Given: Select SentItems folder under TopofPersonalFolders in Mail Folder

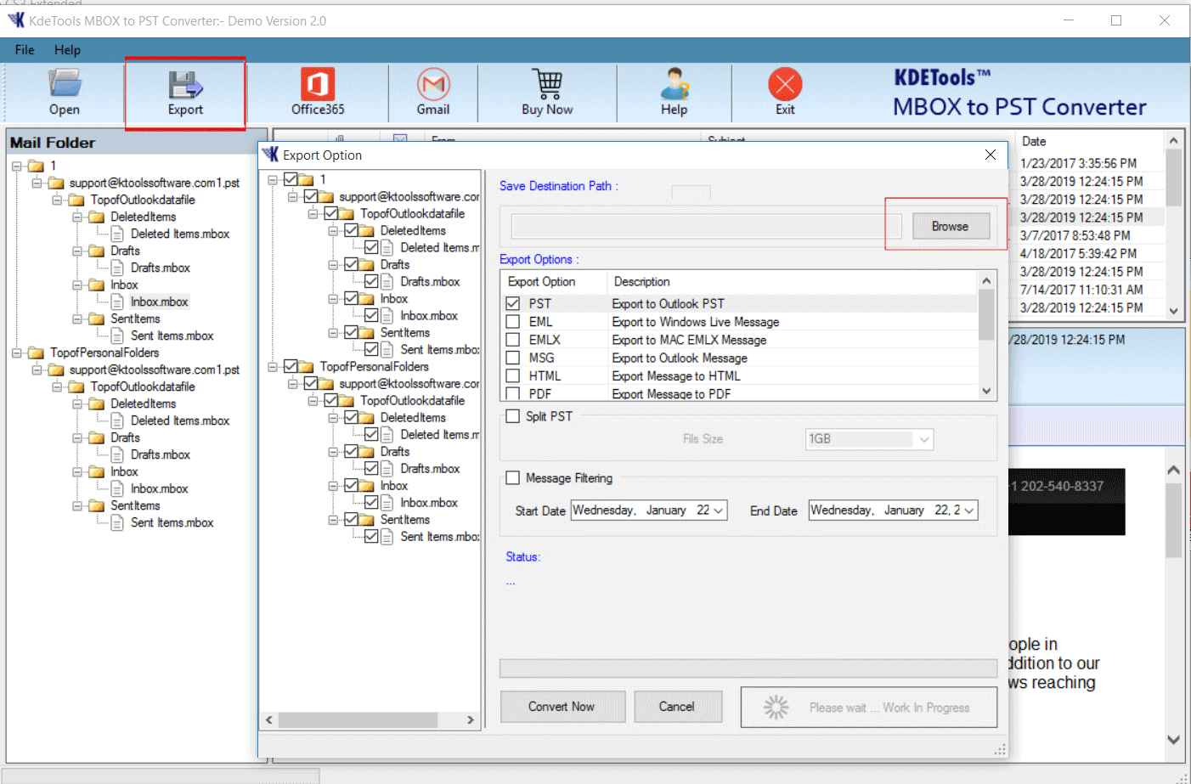Looking at the screenshot, I should tap(135, 505).
